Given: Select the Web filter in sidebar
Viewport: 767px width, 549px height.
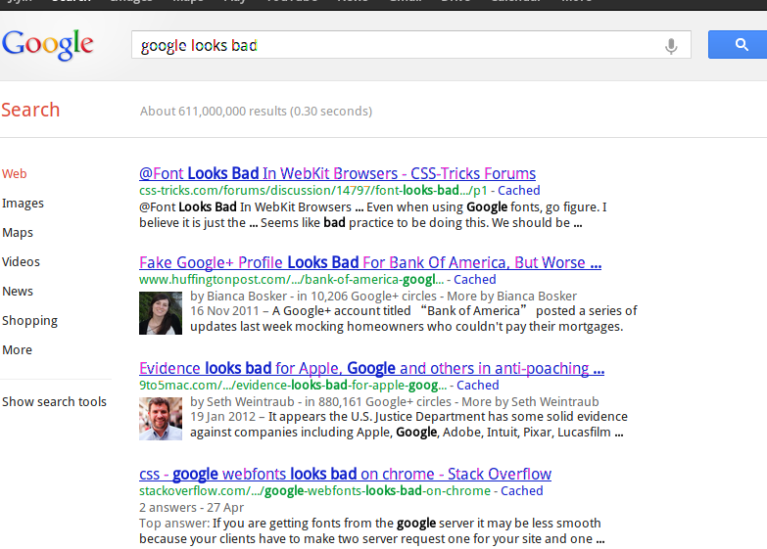Looking at the screenshot, I should (x=14, y=173).
